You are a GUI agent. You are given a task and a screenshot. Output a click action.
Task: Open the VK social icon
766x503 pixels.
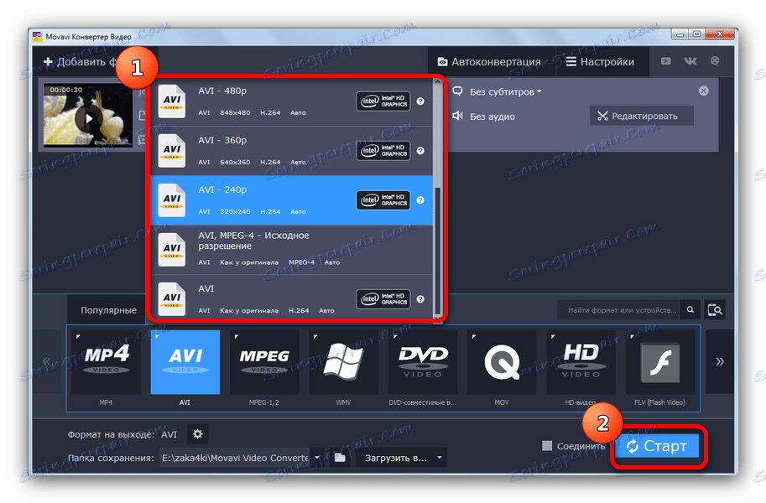[x=690, y=61]
